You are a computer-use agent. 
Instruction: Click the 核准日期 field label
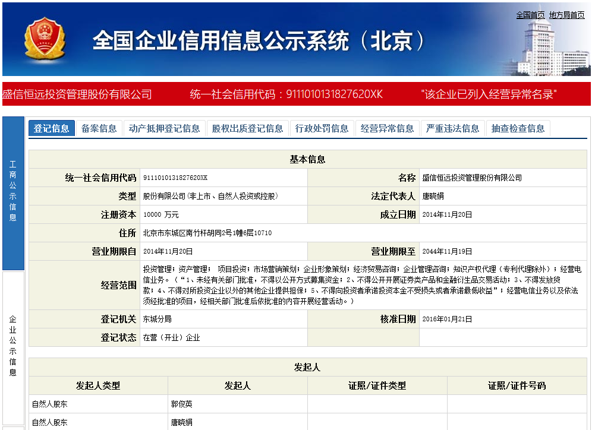pos(398,320)
